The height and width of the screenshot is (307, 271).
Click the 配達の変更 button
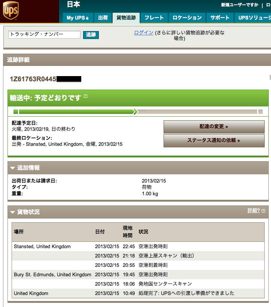point(214,127)
